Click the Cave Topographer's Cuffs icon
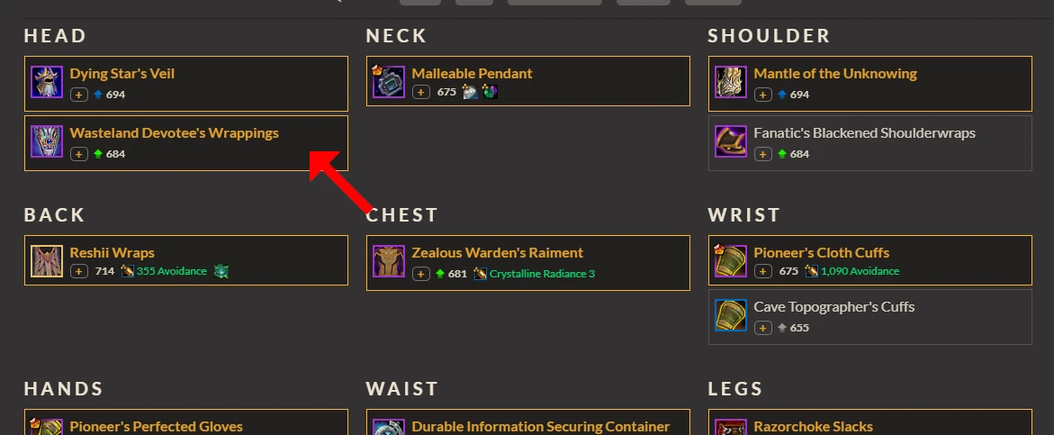This screenshot has width=1054, height=435. (731, 315)
